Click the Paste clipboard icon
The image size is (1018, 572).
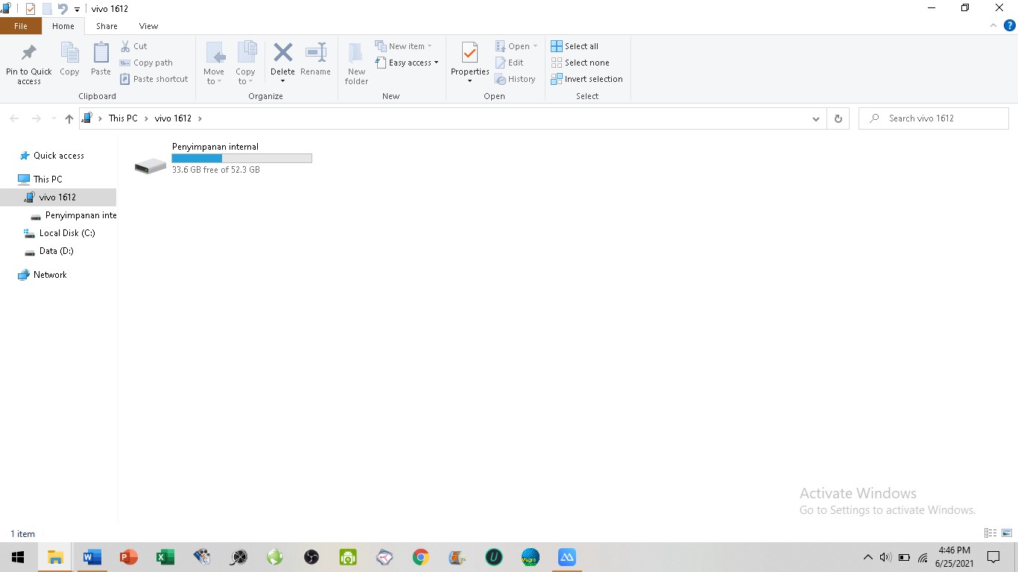pyautogui.click(x=101, y=54)
